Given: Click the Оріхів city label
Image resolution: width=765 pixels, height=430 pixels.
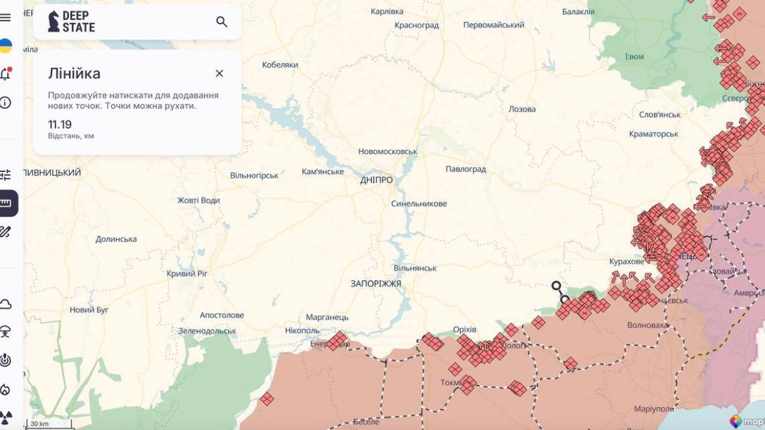Looking at the screenshot, I should [464, 329].
